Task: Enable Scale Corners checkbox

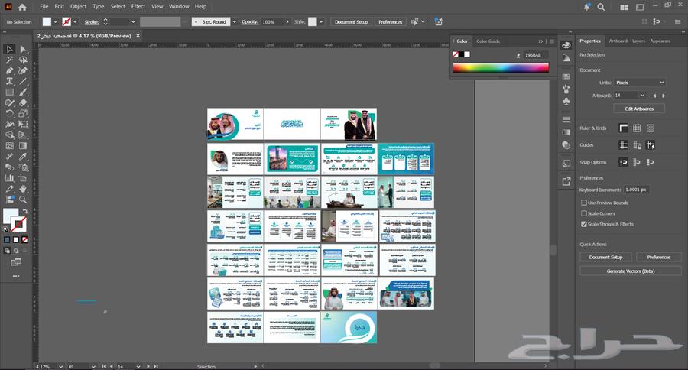Action: tap(584, 213)
